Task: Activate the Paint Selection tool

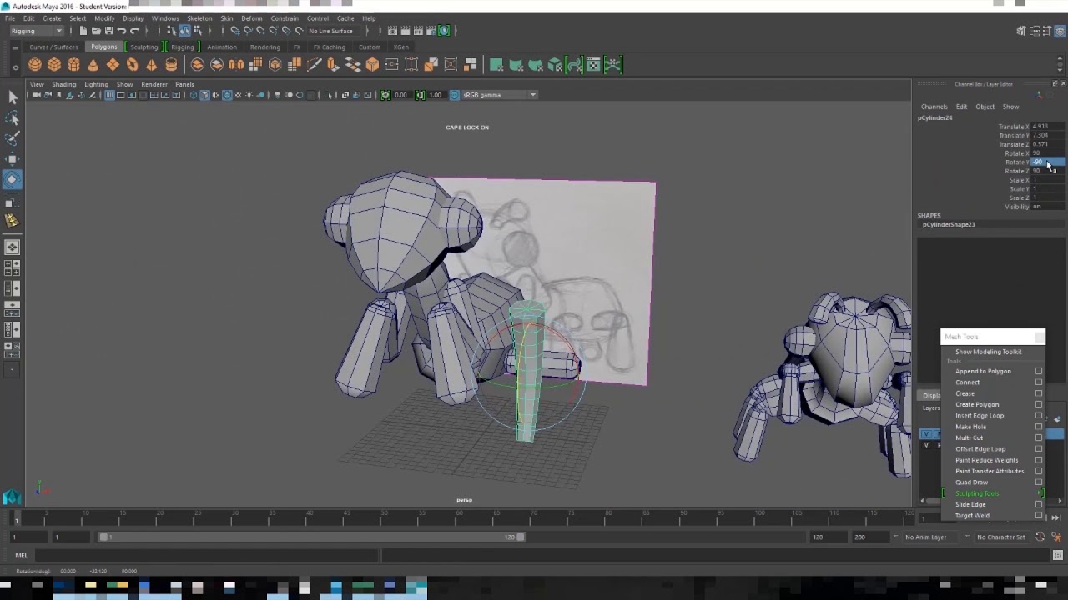Action: click(13, 138)
